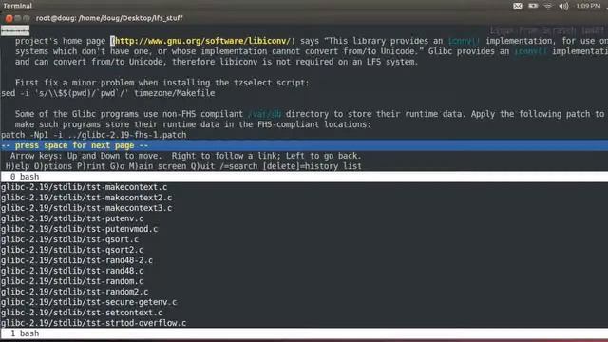Click the 'make such programs store' paragraph line

(x=193, y=124)
